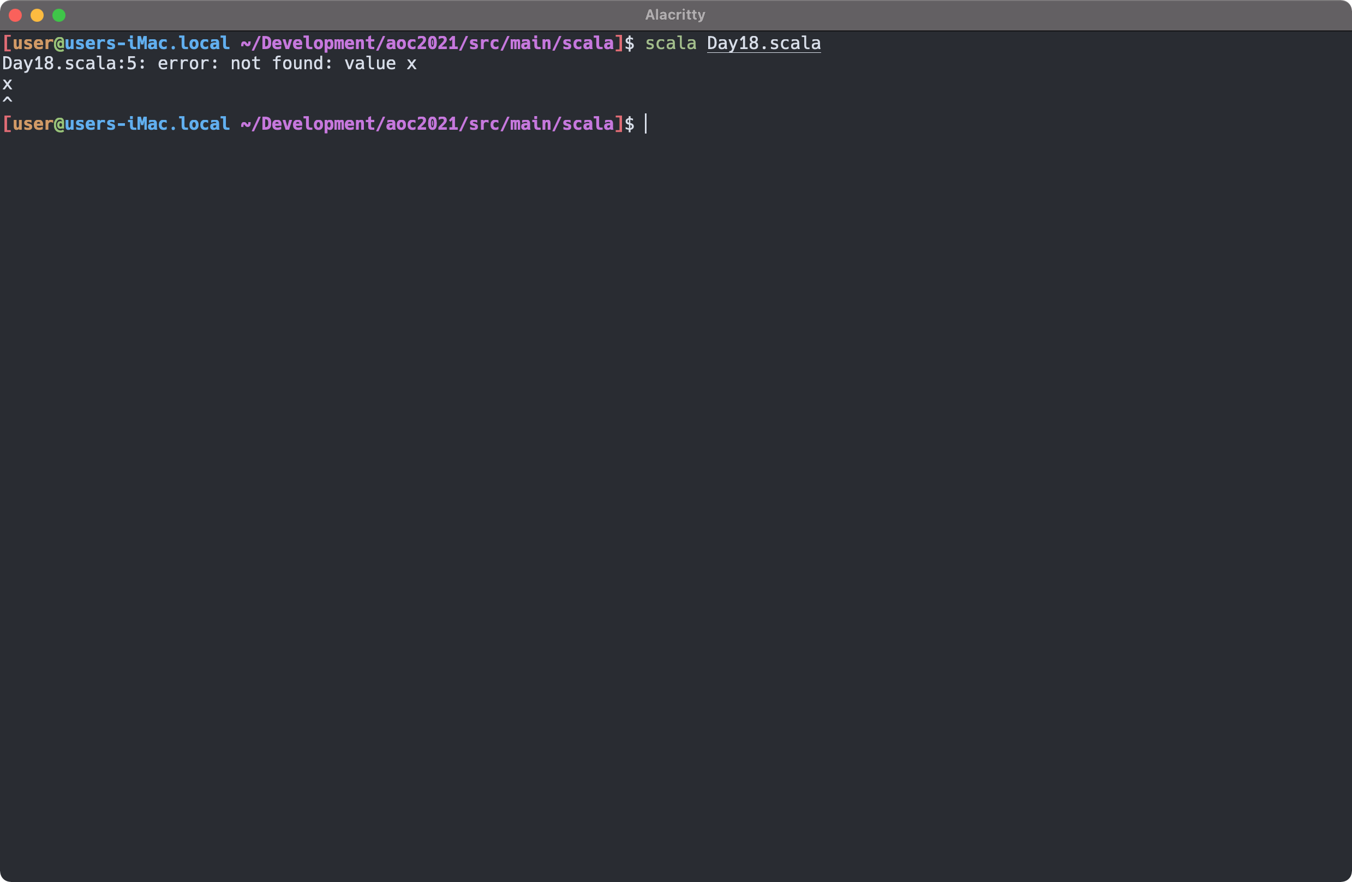Select the word error in the output
The height and width of the screenshot is (882, 1352).
(184, 64)
